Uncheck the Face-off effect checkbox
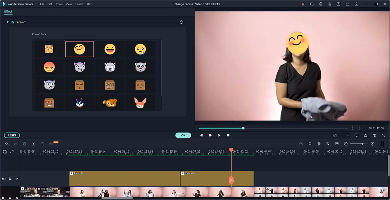This screenshot has width=390, height=200. (13, 22)
